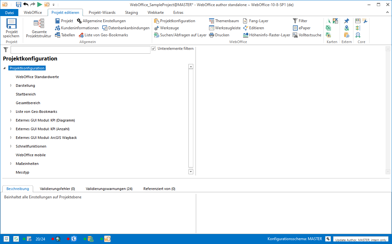Image resolution: width=392 pixels, height=244 pixels.
Task: Click the clock icon in Core group
Action: [358, 35]
